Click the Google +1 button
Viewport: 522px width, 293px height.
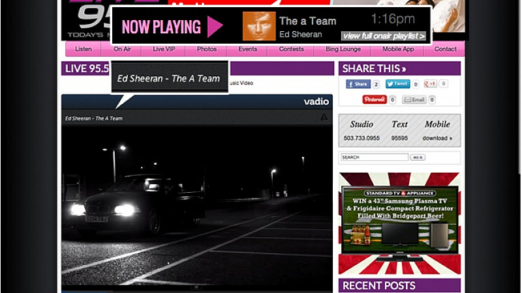pos(430,84)
